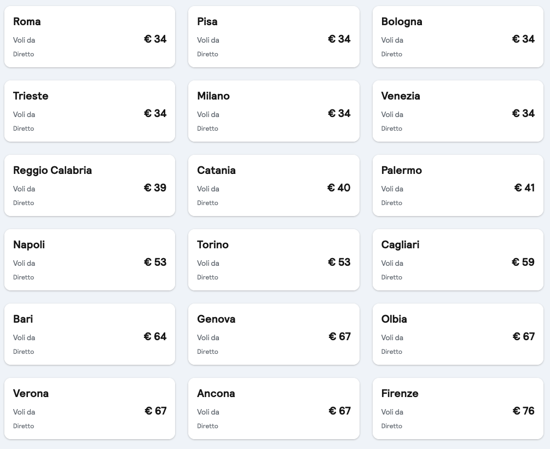This screenshot has width=550, height=449.
Task: Select the Firenze €76 card
Action: tap(458, 409)
